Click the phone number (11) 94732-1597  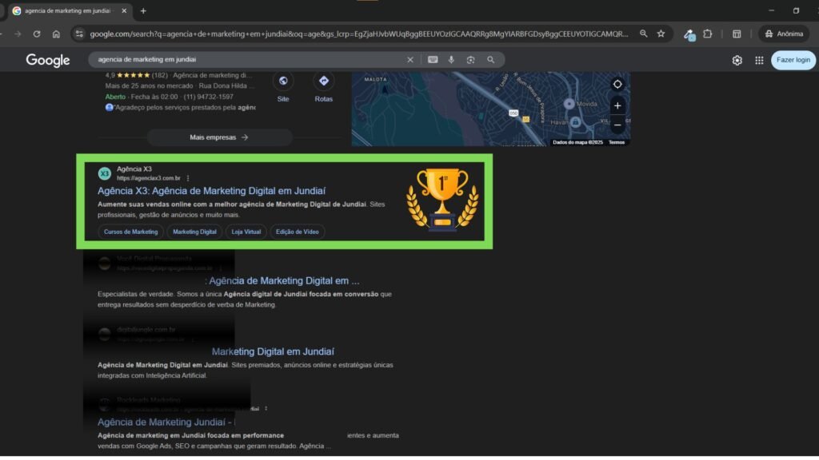pyautogui.click(x=209, y=97)
